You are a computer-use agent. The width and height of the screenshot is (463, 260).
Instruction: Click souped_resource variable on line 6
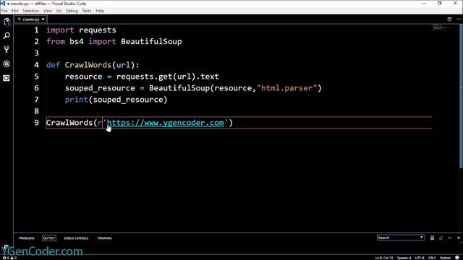point(100,88)
